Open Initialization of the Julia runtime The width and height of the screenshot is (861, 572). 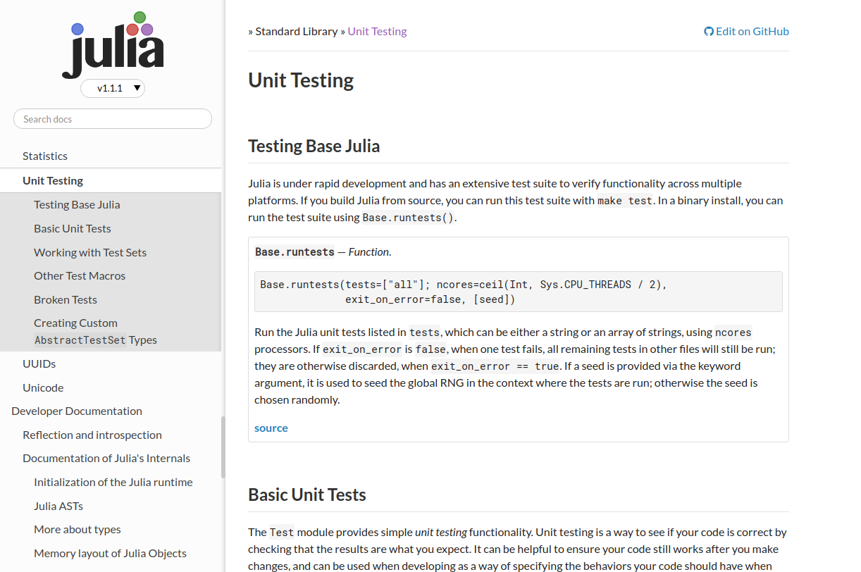pyautogui.click(x=113, y=482)
